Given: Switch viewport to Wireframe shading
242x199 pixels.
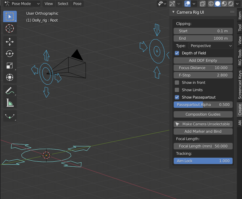Looking at the screenshot, I should (x=211, y=4).
